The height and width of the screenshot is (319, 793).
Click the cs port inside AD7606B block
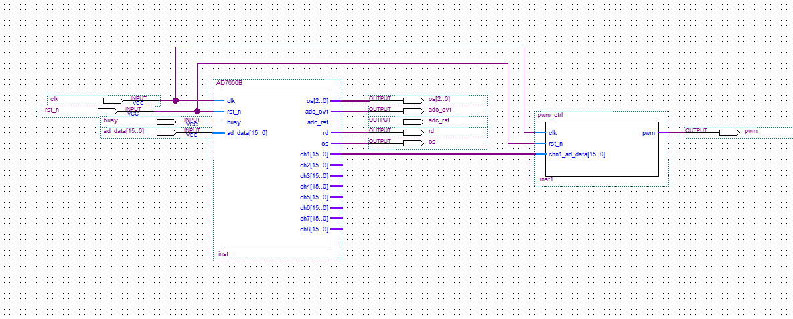pos(326,143)
